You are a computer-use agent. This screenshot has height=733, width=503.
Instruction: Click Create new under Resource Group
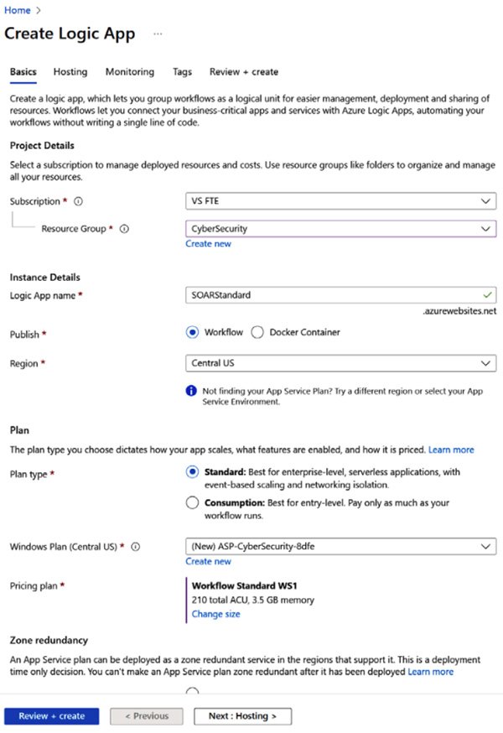click(x=208, y=243)
